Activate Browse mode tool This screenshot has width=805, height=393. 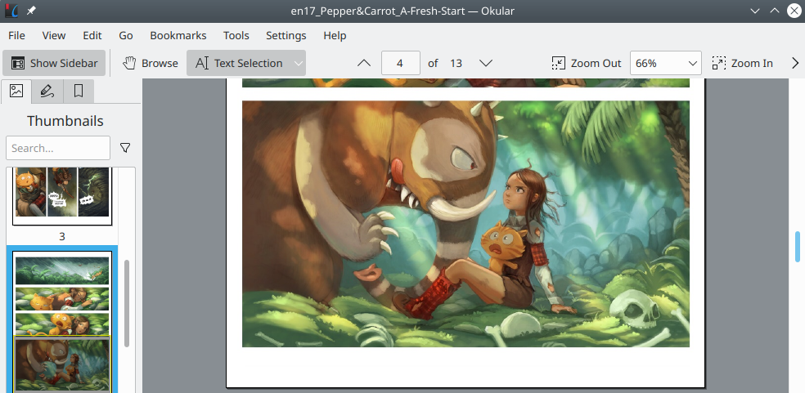151,63
